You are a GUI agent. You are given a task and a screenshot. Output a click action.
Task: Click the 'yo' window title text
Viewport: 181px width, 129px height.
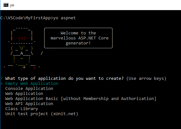coord(12,5)
